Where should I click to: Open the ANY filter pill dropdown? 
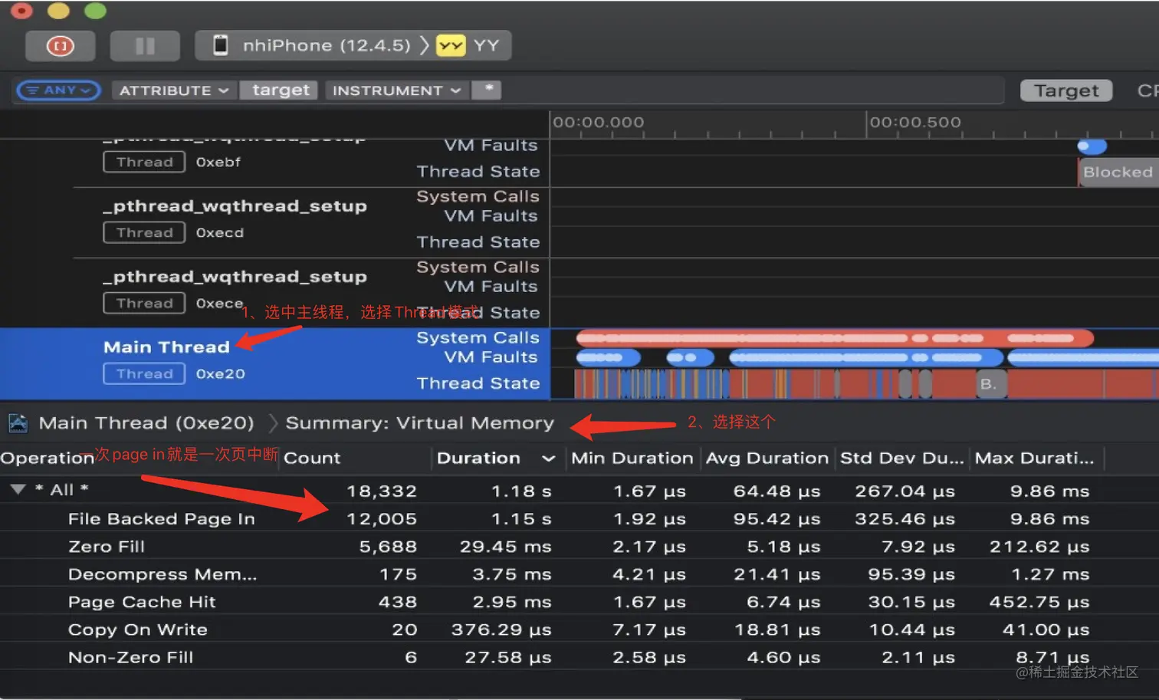tap(59, 90)
